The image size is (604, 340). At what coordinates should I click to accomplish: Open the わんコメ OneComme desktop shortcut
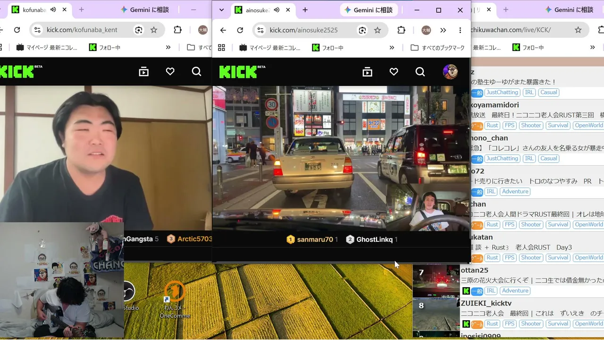(175, 300)
